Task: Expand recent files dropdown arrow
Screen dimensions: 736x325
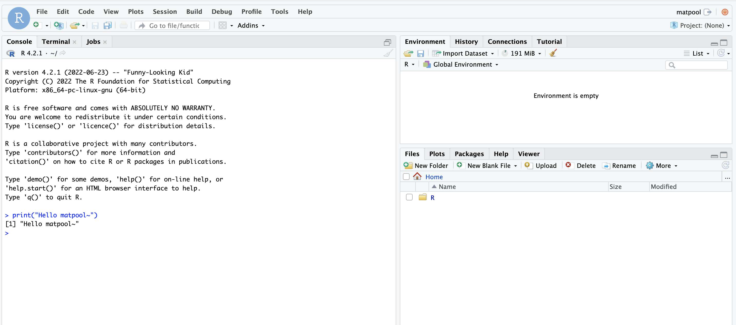Action: click(83, 26)
